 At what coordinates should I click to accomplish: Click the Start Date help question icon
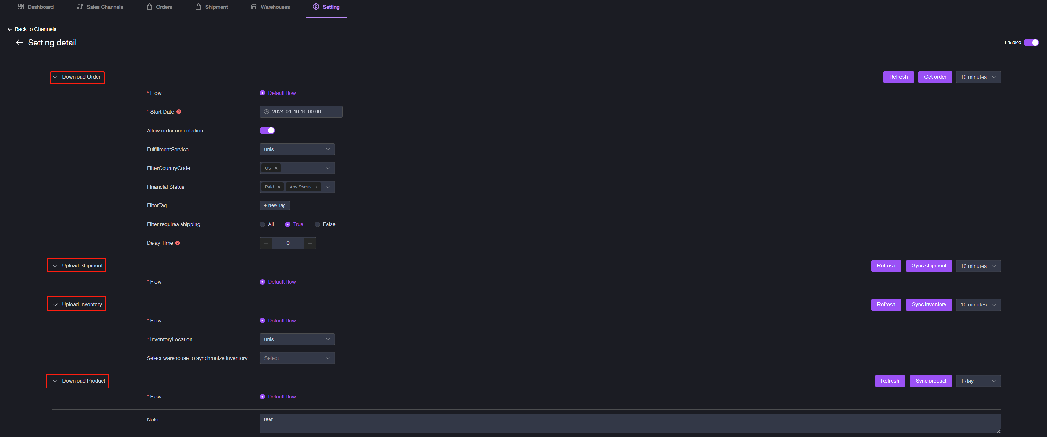(178, 112)
